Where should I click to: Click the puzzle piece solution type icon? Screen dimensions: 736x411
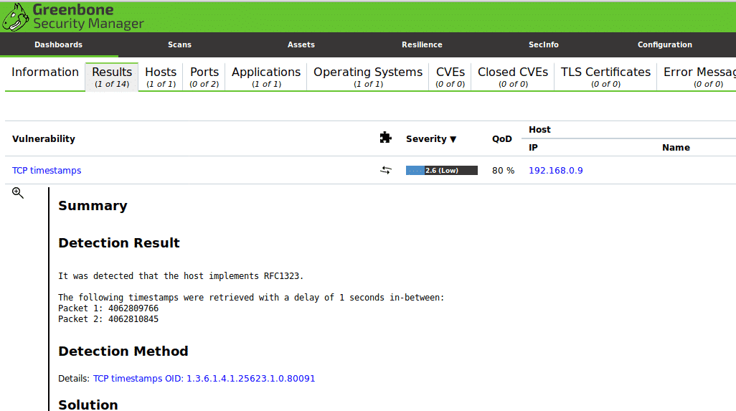(x=385, y=138)
